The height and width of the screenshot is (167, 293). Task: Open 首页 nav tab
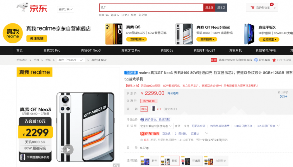point(19,50)
